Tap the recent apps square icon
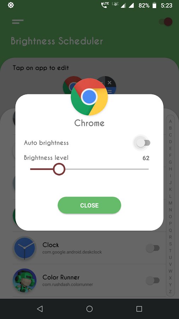Image resolution: width=179 pixels, height=319 pixels. [139, 309]
